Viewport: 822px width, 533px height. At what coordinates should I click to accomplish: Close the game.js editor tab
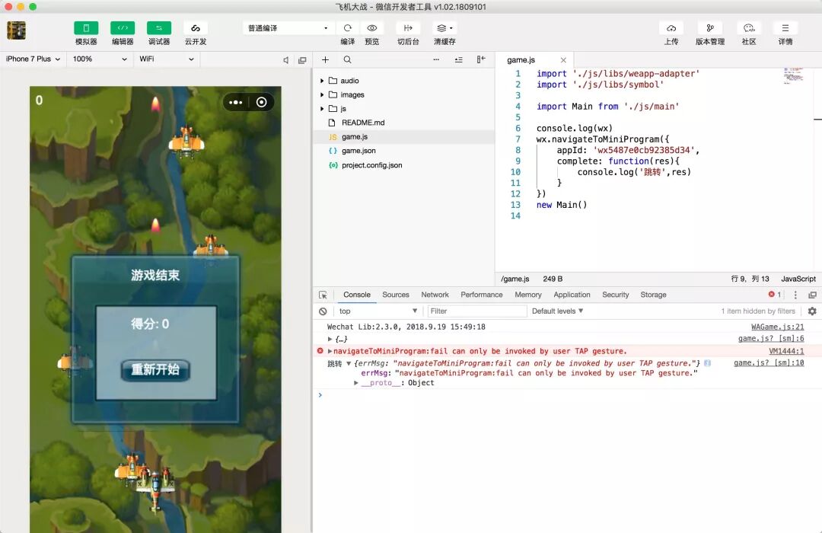(x=563, y=60)
